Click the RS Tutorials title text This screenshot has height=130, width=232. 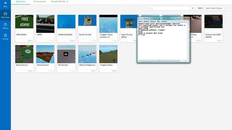[x=63, y=65]
